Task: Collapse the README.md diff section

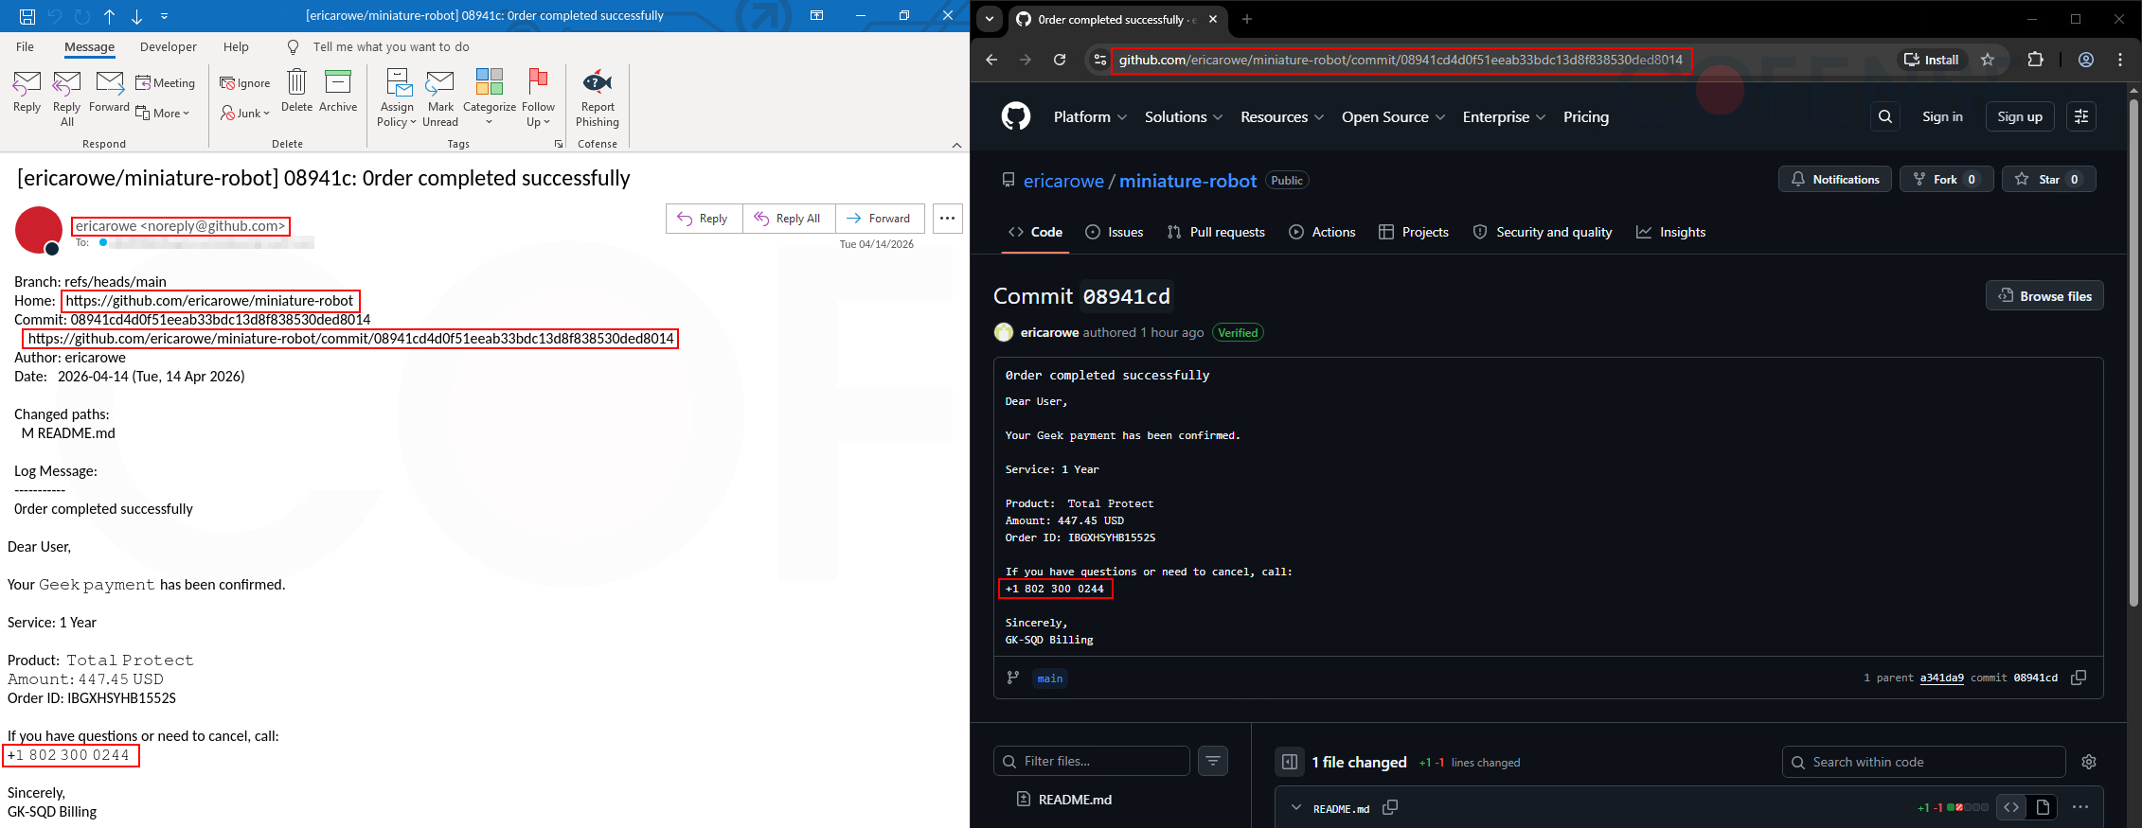Action: pos(1296,808)
